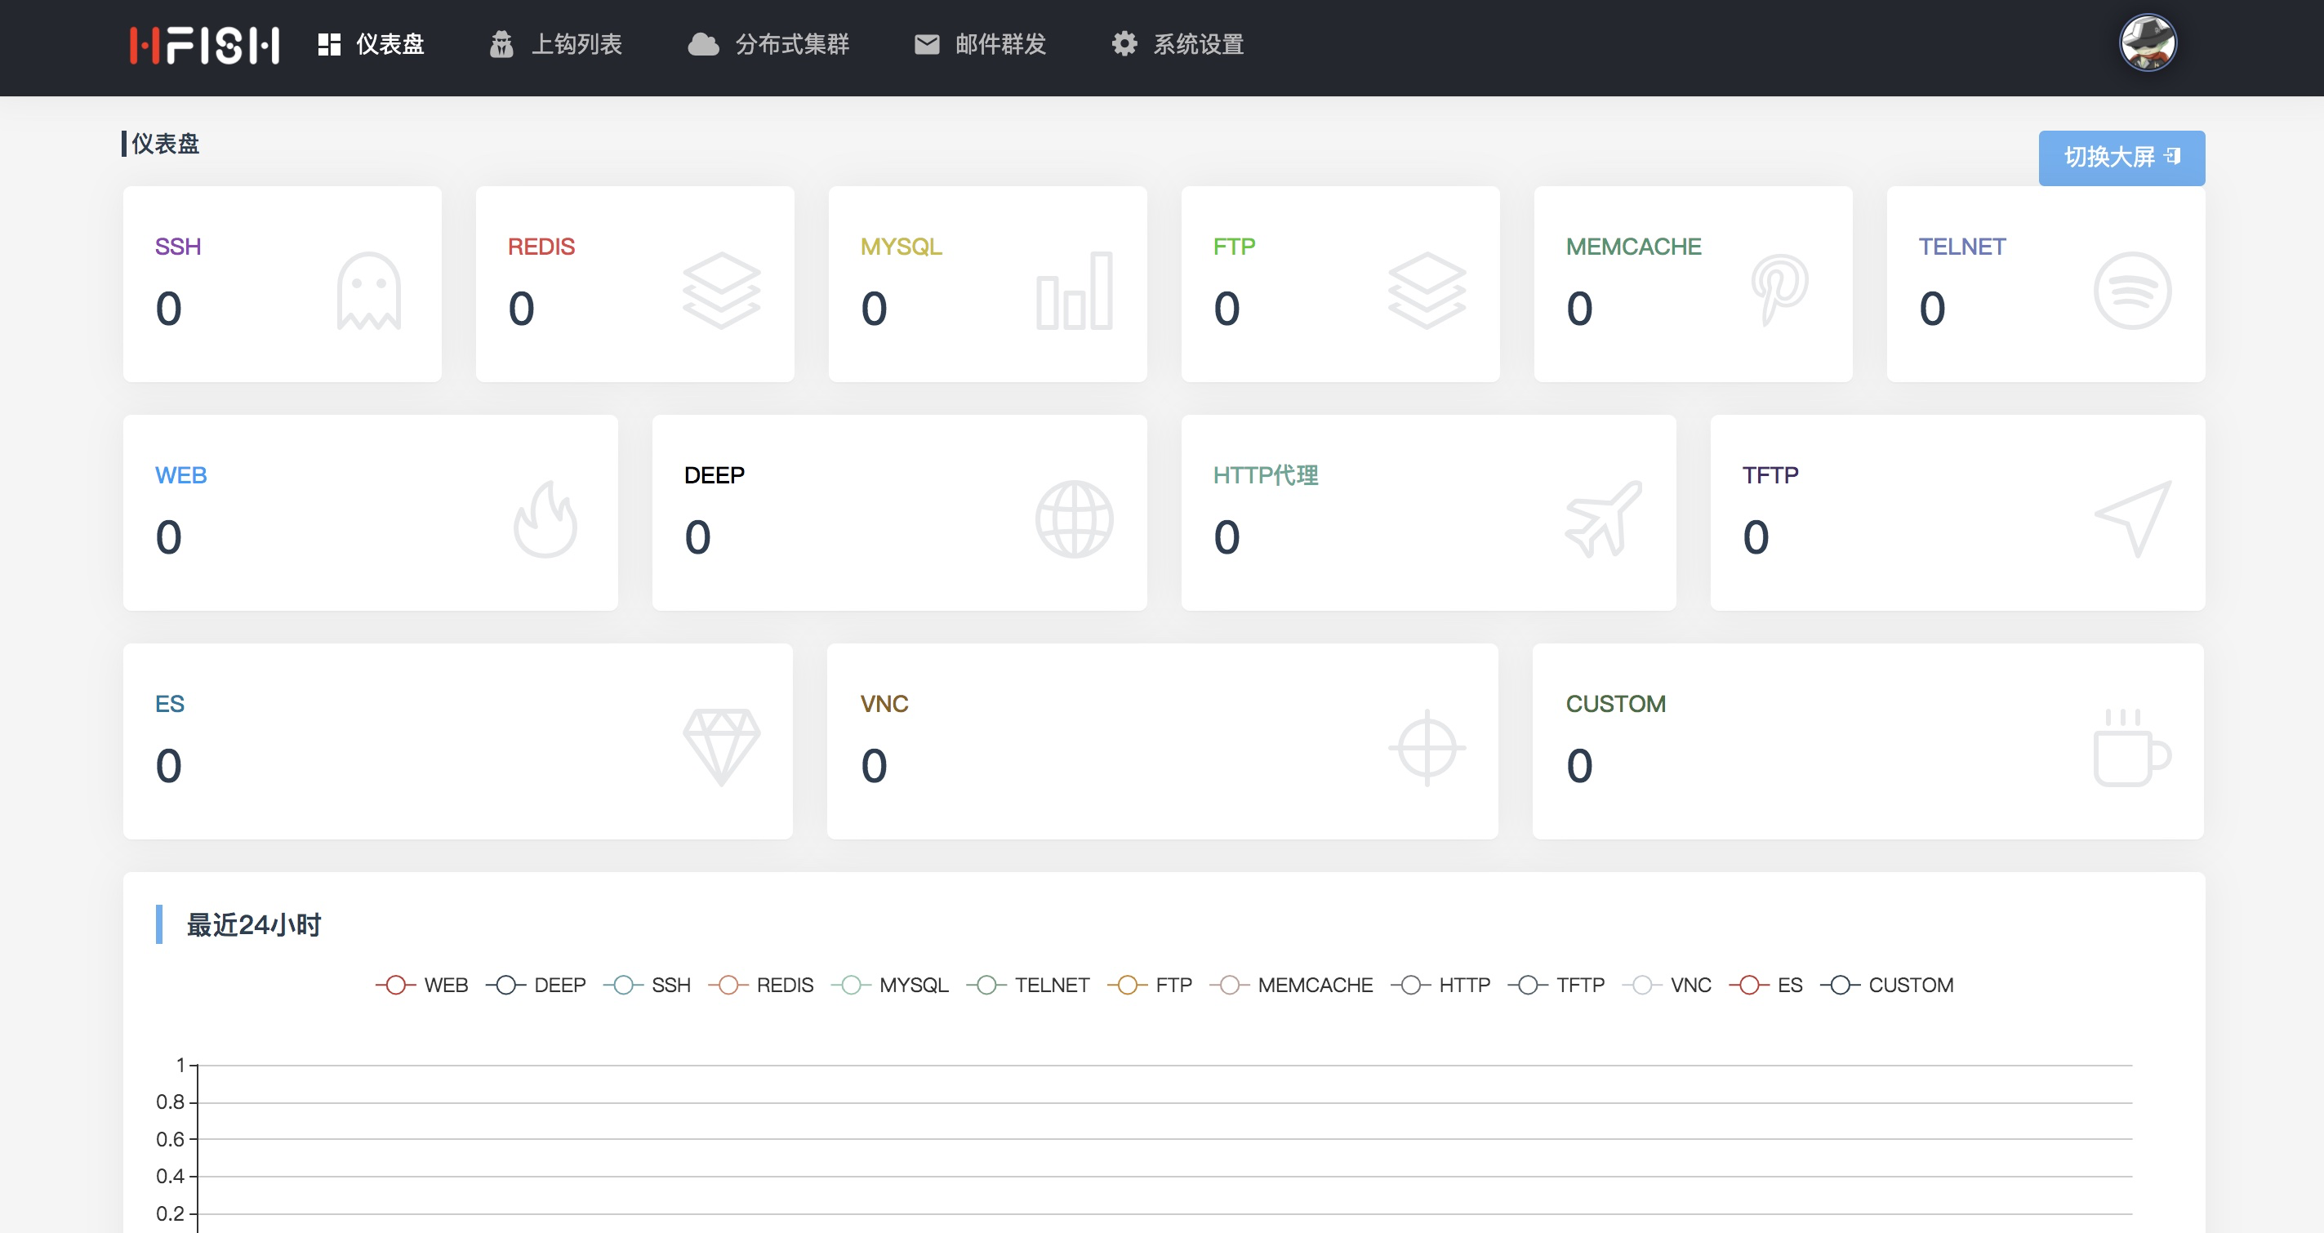Click the coffee cup icon on CUSTOM card
The height and width of the screenshot is (1233, 2324).
click(x=2131, y=747)
